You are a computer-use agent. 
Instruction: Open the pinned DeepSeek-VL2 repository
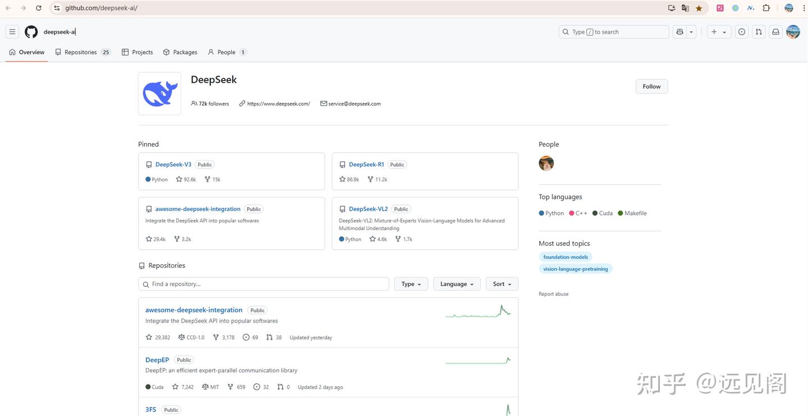pos(368,209)
